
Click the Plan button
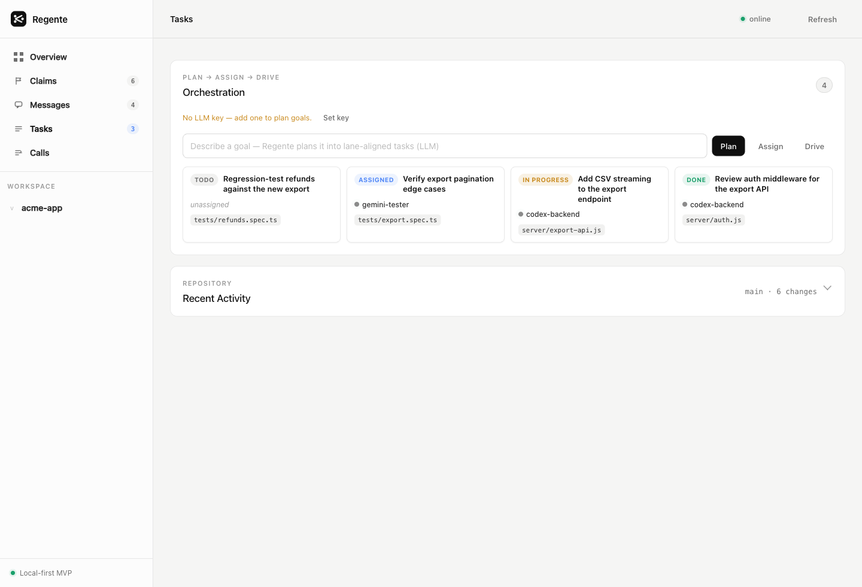click(x=729, y=146)
